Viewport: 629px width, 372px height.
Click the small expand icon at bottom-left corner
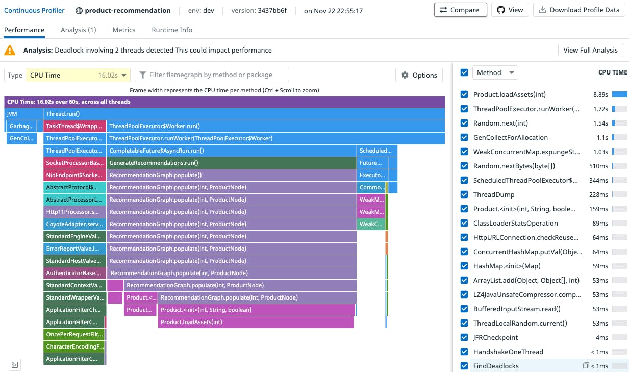pos(14,365)
